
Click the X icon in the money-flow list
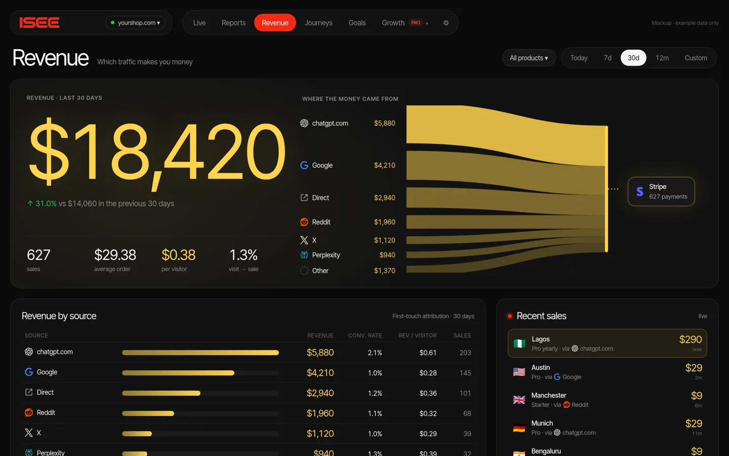pyautogui.click(x=304, y=240)
